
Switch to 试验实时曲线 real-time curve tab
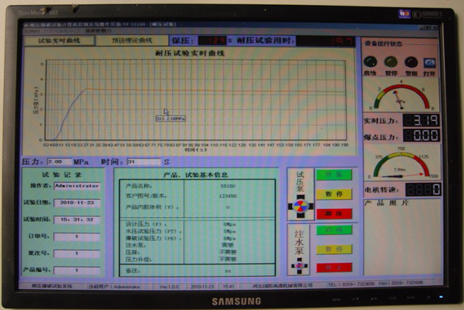(x=59, y=41)
